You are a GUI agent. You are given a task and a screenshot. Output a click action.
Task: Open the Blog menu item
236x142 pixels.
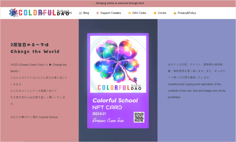coord(86,13)
